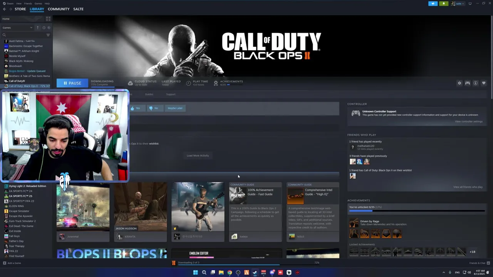Image resolution: width=493 pixels, height=277 pixels.
Task: Filter by ready-to-play icon
Action: pos(49,28)
